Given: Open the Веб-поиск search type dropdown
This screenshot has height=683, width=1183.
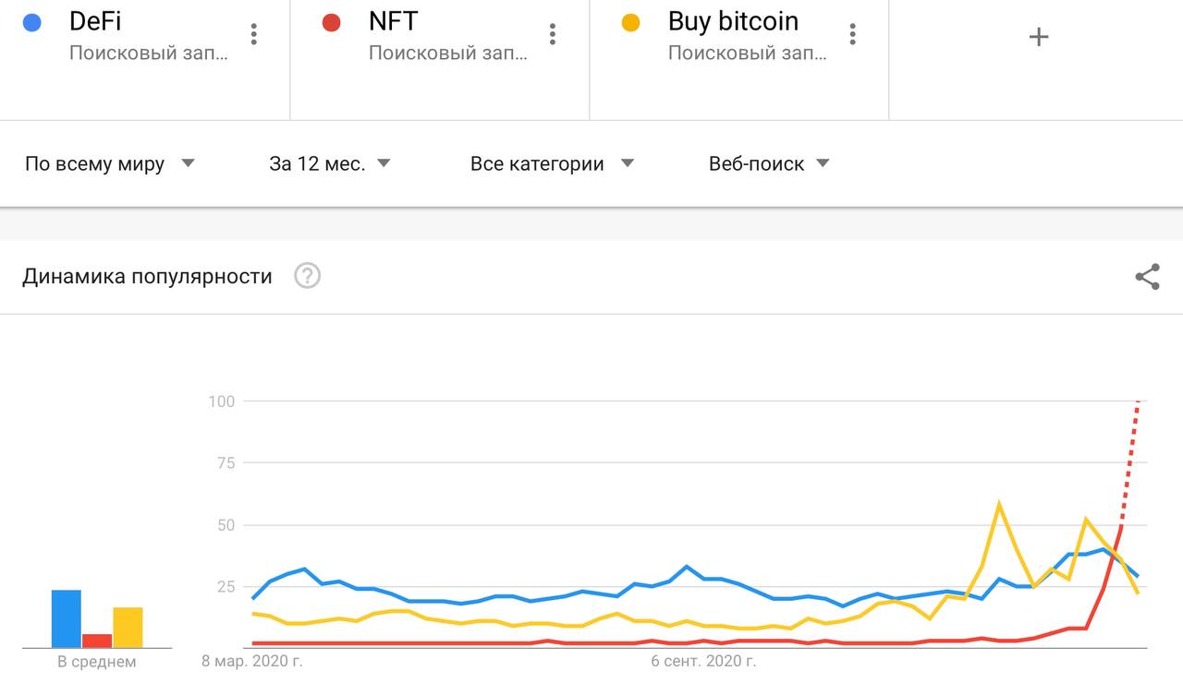Looking at the screenshot, I should coord(769,164).
